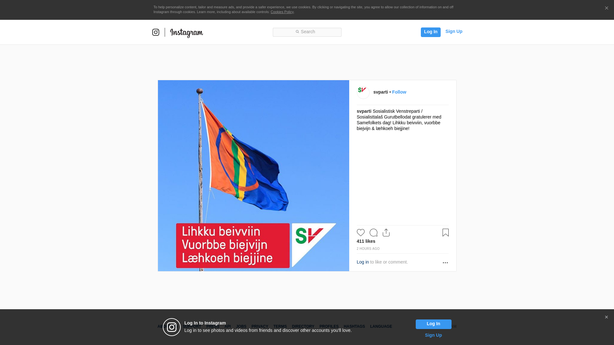Open the Cookies Policy link

click(x=282, y=12)
